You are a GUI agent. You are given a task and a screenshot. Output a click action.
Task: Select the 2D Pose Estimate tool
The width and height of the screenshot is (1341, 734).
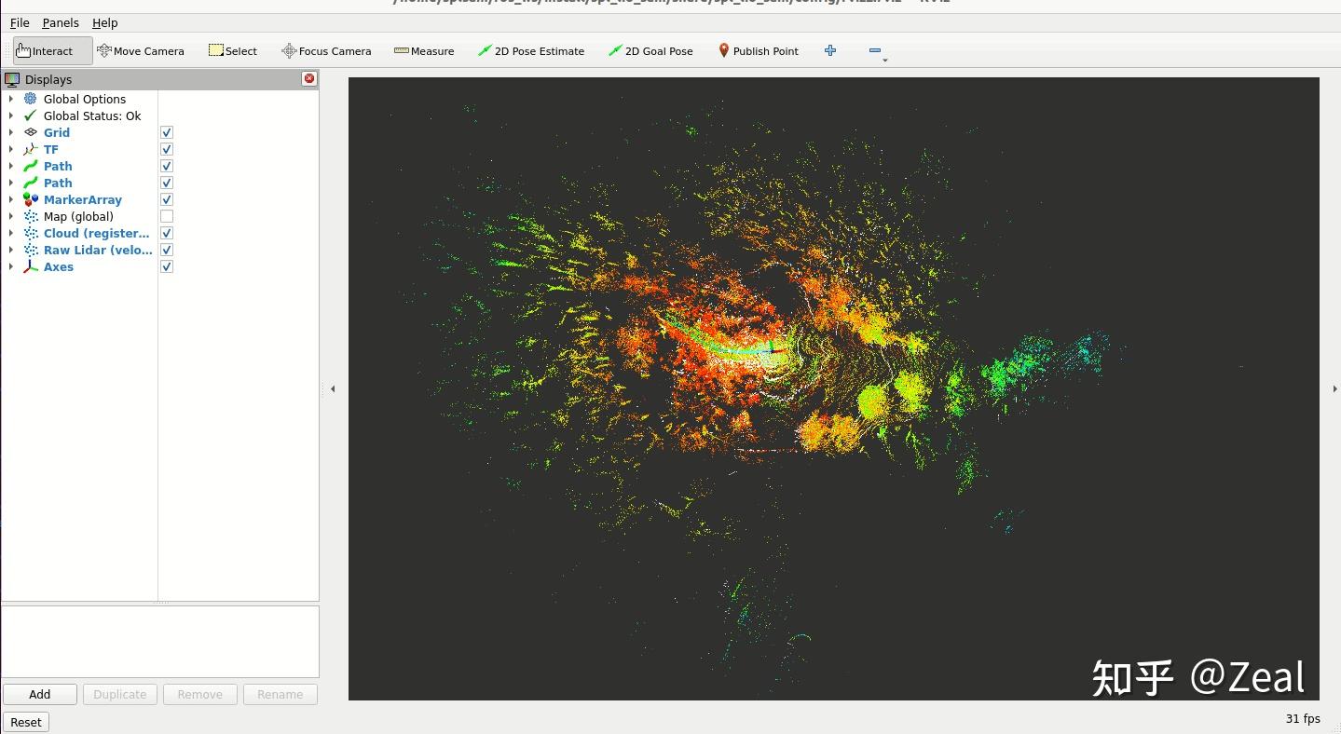point(530,51)
